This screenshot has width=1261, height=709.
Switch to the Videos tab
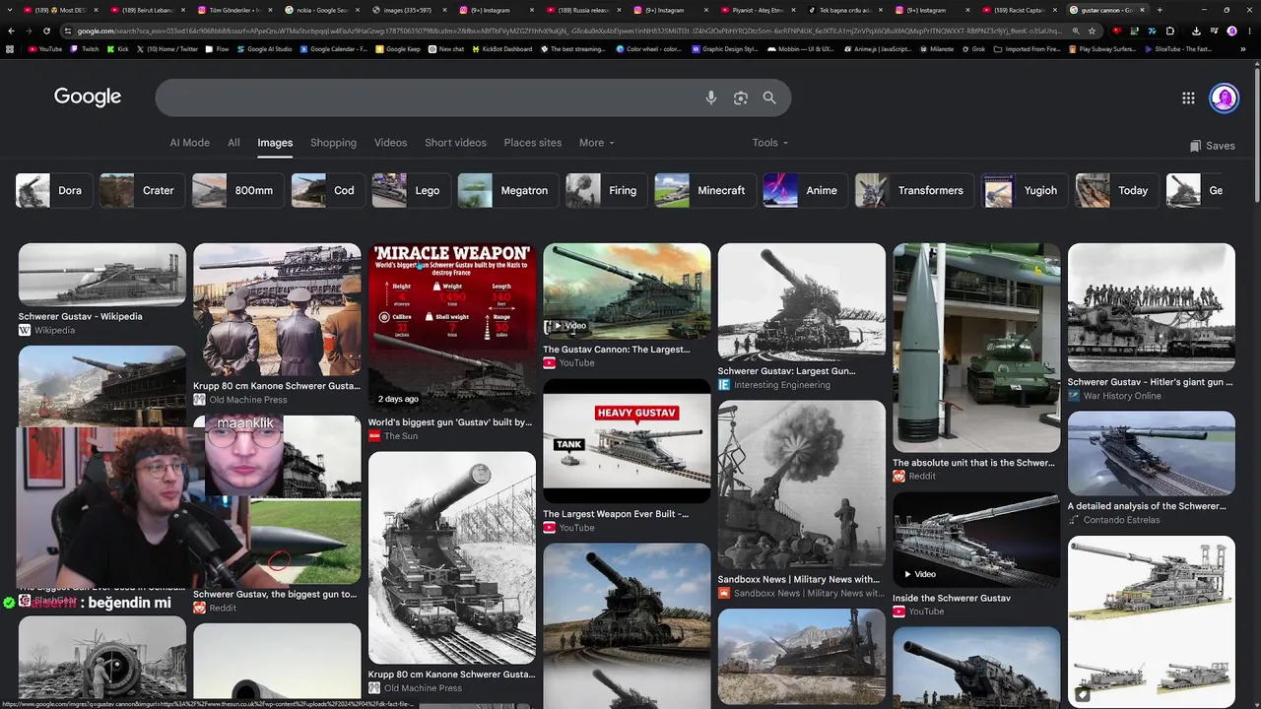[390, 143]
